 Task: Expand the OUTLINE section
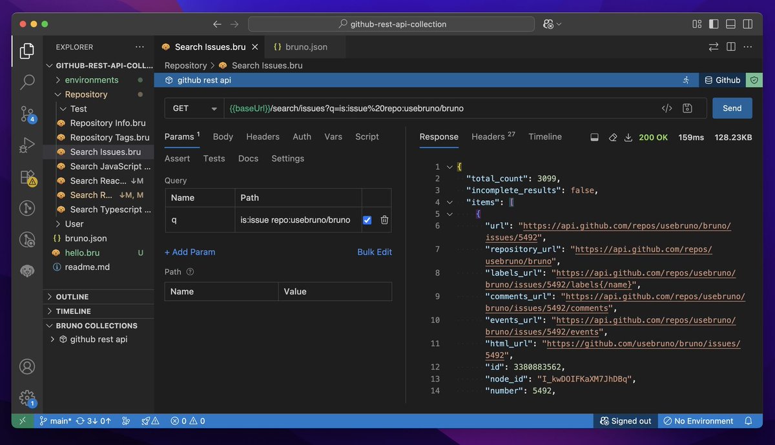point(72,296)
